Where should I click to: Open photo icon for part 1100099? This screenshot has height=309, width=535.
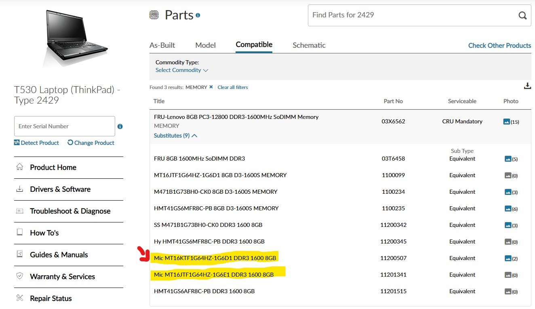511,176
